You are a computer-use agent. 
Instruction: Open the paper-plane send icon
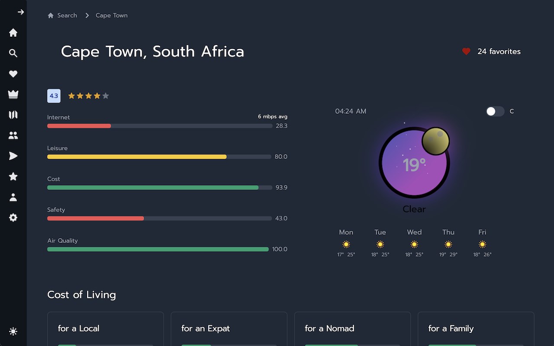click(x=13, y=156)
